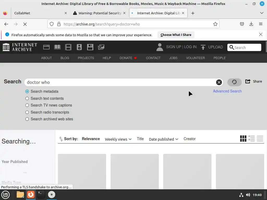
Task: Bookmark this page with the star
Action: (x=215, y=24)
